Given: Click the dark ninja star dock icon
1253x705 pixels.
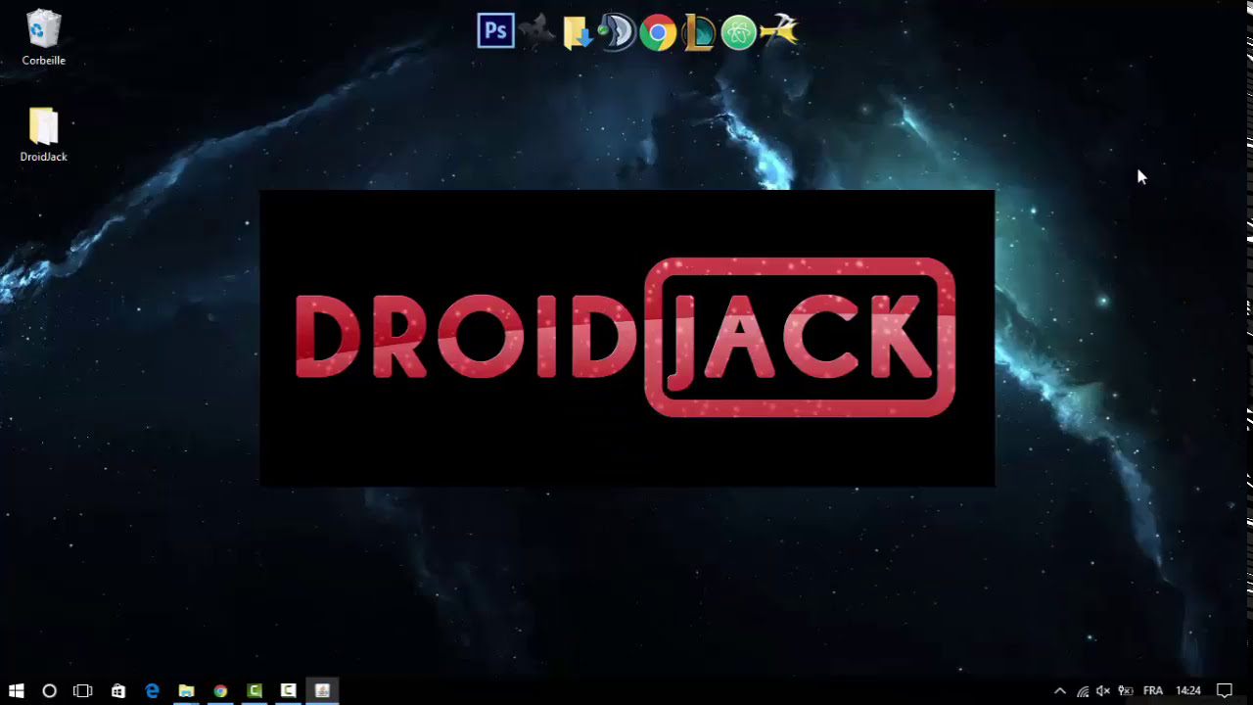Looking at the screenshot, I should click(x=536, y=32).
